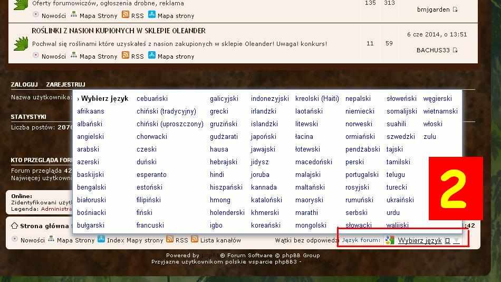Choose niemiecki in the language menu
The width and height of the screenshot is (501, 282).
click(360, 111)
